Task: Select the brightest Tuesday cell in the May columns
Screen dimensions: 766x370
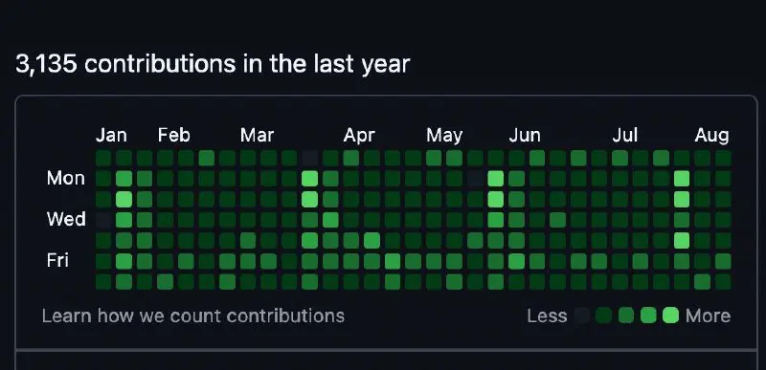Action: (x=496, y=199)
